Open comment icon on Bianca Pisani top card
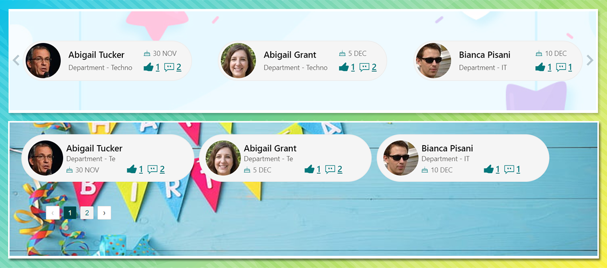Screen dimensions: 607x268 point(561,67)
